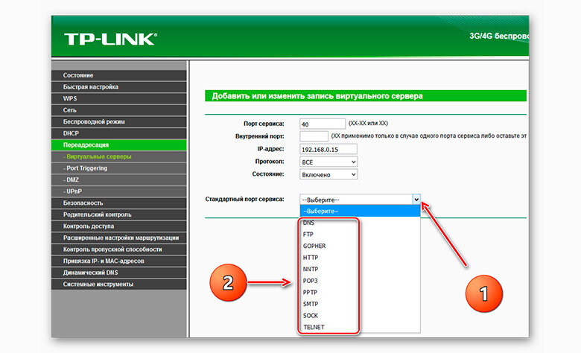The height and width of the screenshot is (353, 581).
Task: Choose TELNET from the list
Action: pos(360,327)
